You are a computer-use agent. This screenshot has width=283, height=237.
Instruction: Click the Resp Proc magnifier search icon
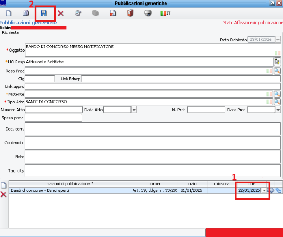pos(277,71)
